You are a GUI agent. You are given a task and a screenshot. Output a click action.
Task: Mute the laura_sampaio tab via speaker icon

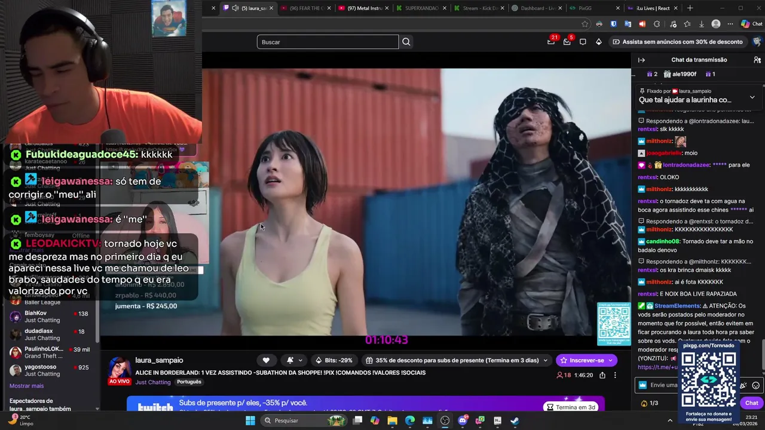[x=235, y=8]
